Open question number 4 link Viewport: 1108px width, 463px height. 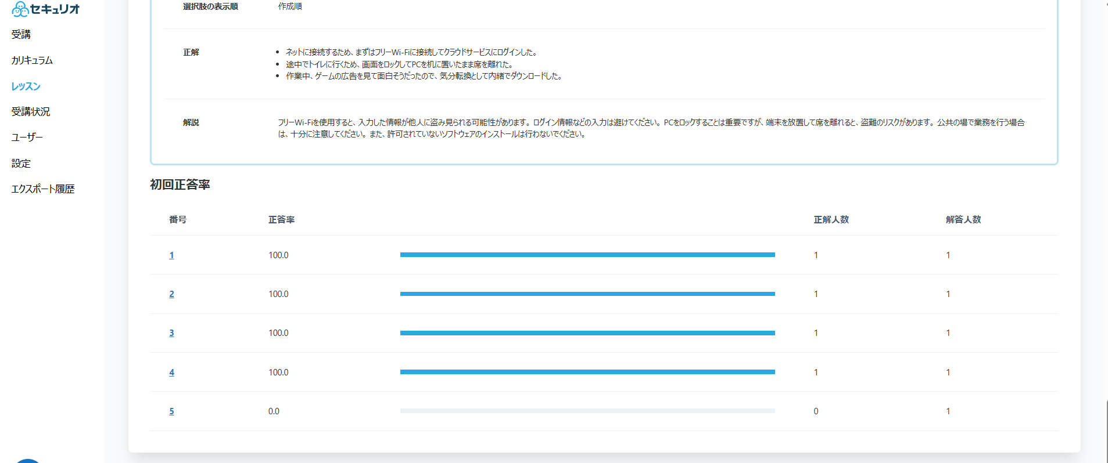(x=171, y=372)
